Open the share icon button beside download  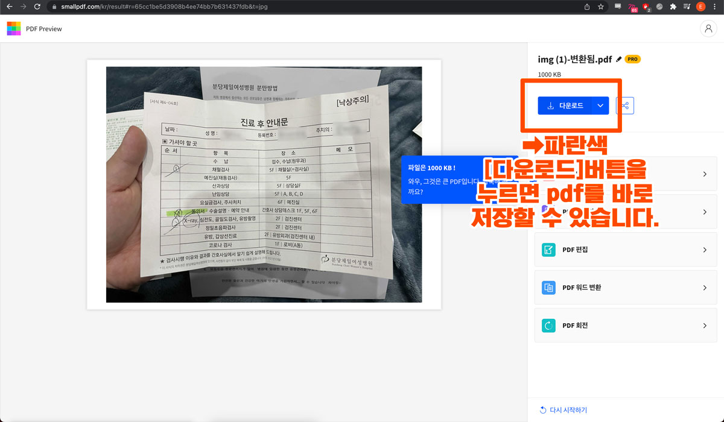click(x=625, y=105)
